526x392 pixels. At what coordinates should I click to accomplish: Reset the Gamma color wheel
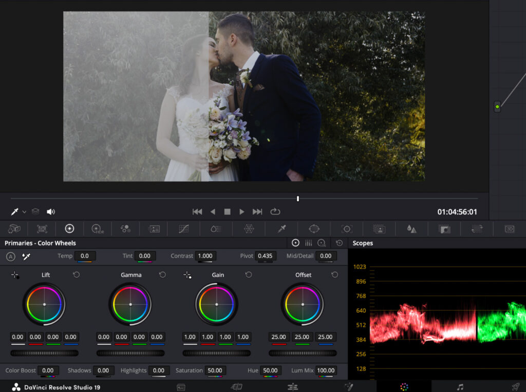coord(162,275)
